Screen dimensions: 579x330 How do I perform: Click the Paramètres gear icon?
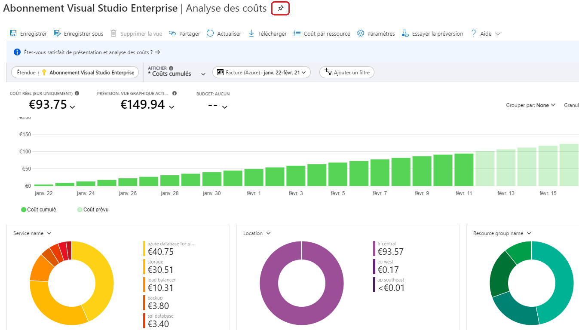(x=361, y=34)
